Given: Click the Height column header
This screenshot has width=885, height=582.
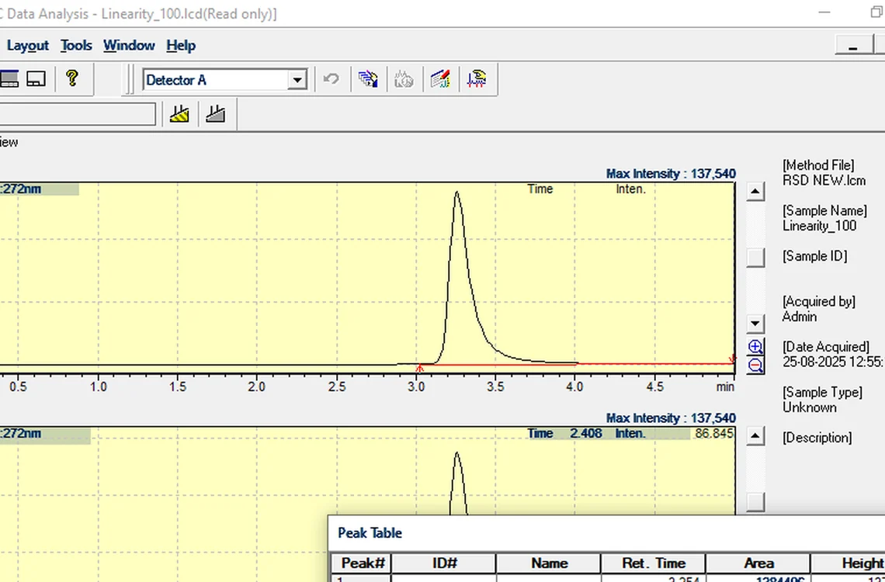Looking at the screenshot, I should [848, 563].
